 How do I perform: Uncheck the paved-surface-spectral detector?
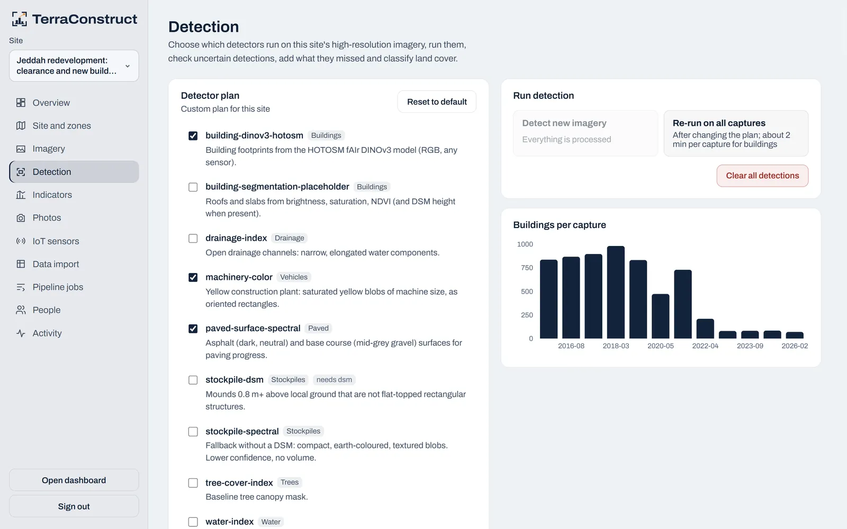click(193, 329)
